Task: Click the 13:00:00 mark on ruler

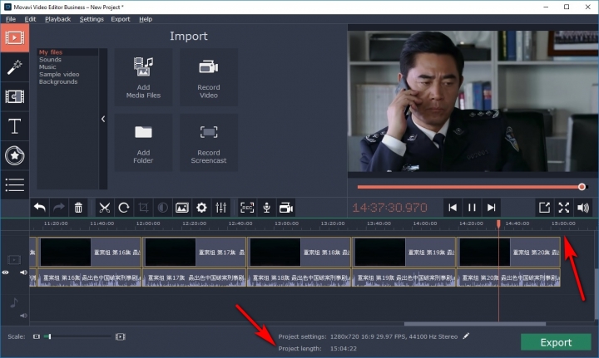Action: pos(286,223)
